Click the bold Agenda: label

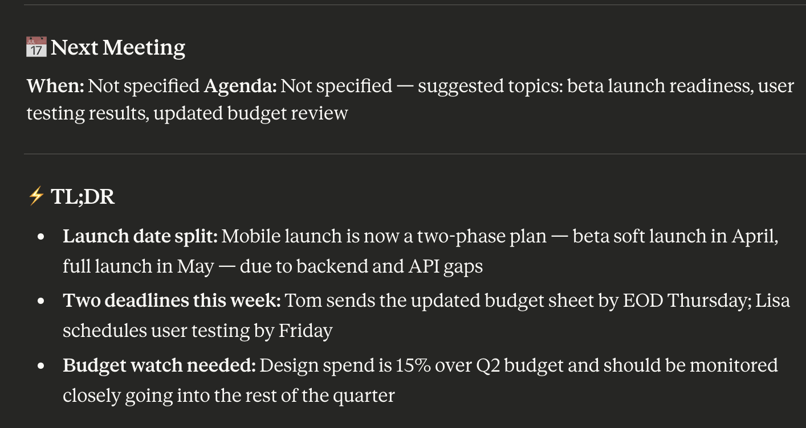point(240,86)
